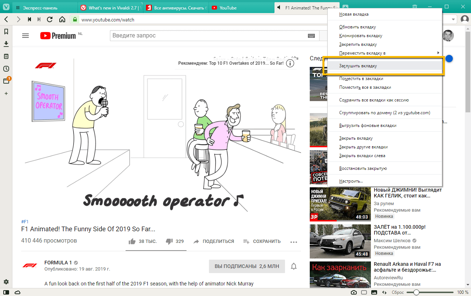The image size is (471, 296).
Task: Choose 'Поместить в закладки' menu entry
Action: coord(385,79)
